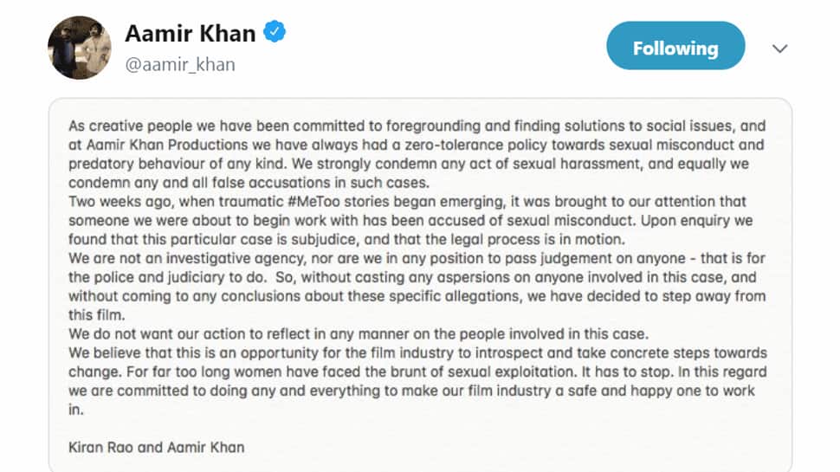Toggle the Following button
Image resolution: width=840 pixels, height=472 pixels.
pyautogui.click(x=675, y=46)
